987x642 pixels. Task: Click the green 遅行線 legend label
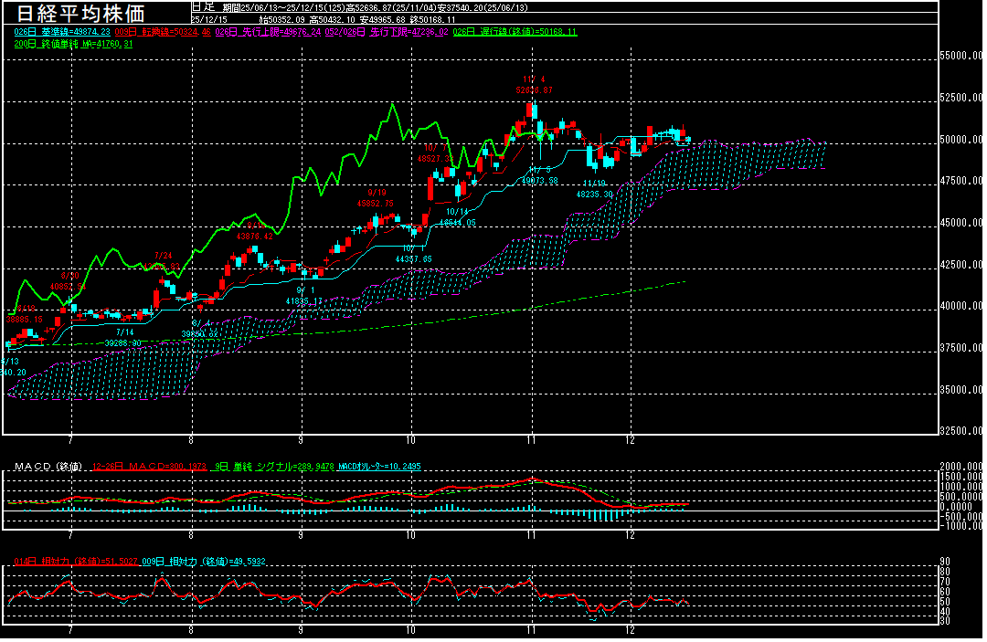pyautogui.click(x=515, y=32)
